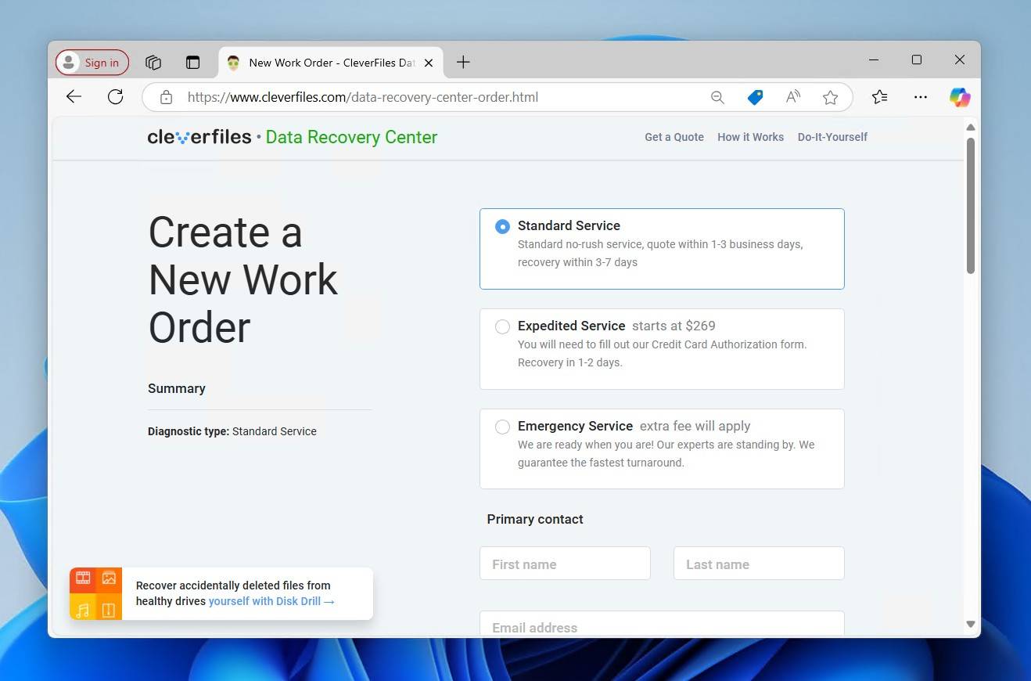Go to Get a Quote

(674, 137)
